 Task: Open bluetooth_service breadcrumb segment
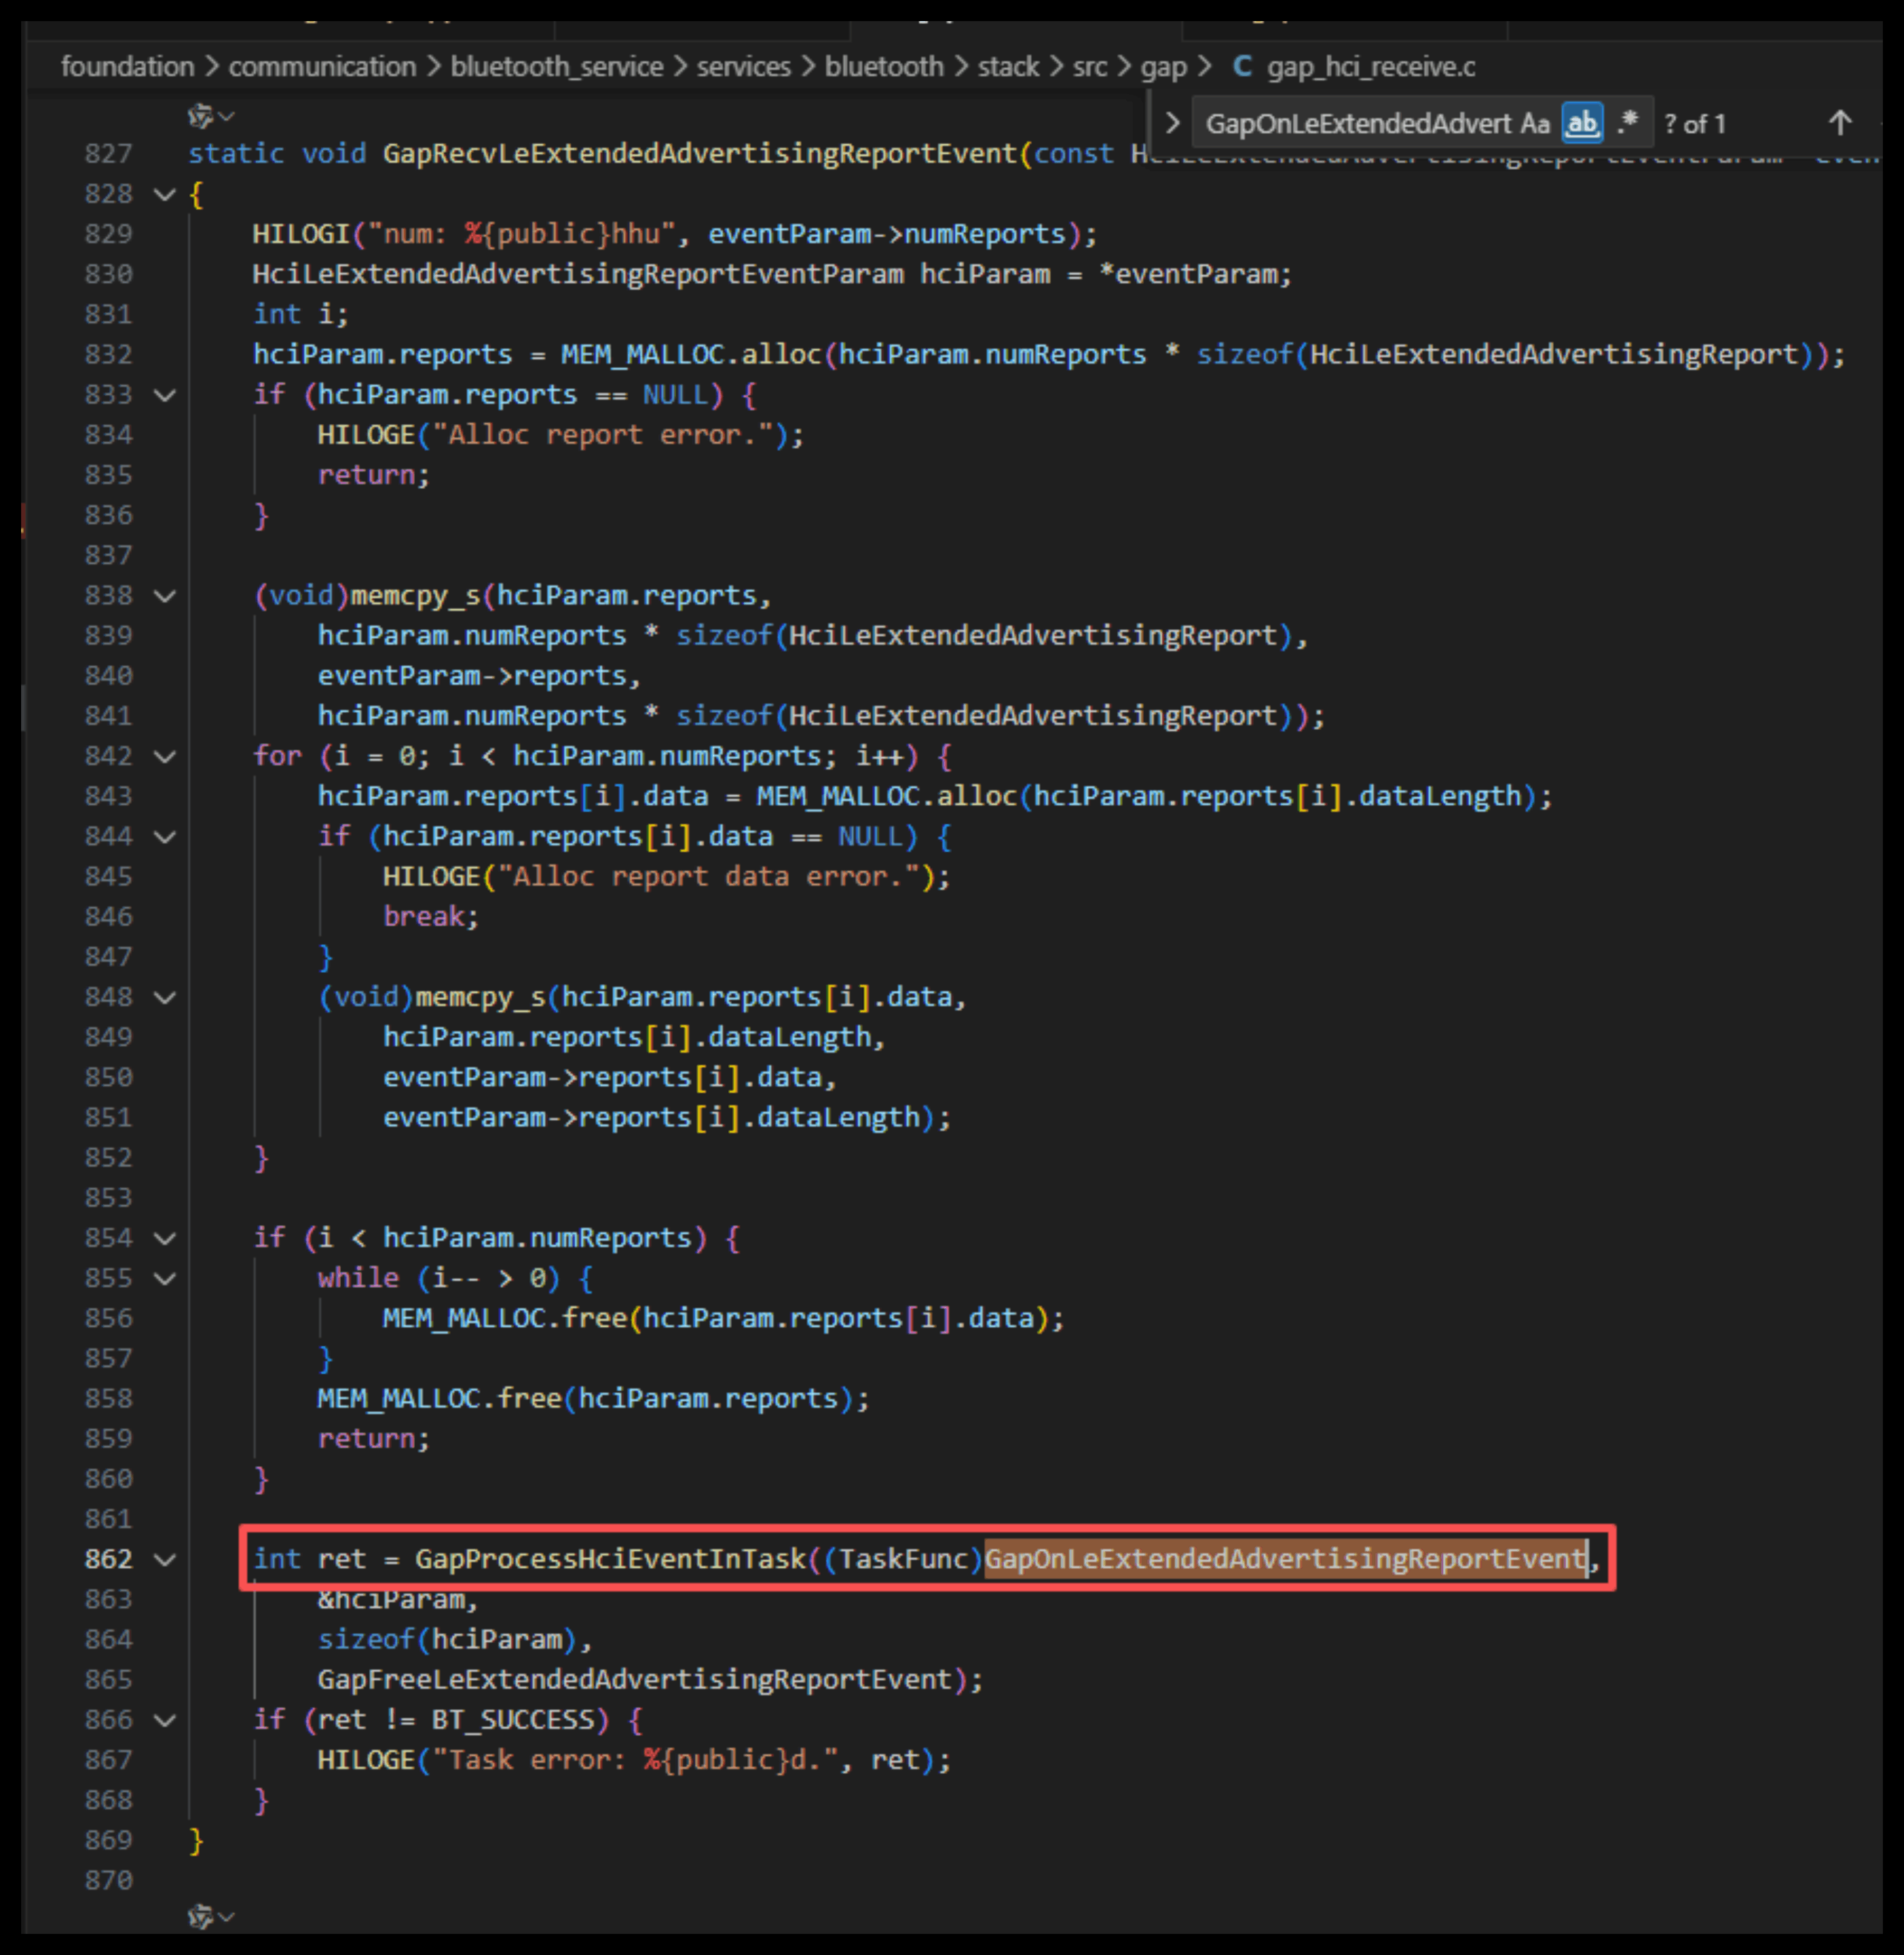coord(556,67)
